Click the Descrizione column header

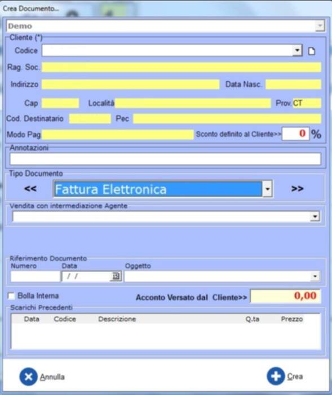click(117, 319)
